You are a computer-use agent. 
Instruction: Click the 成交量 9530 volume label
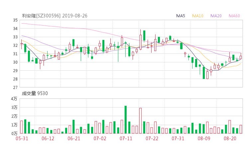coord(35,93)
